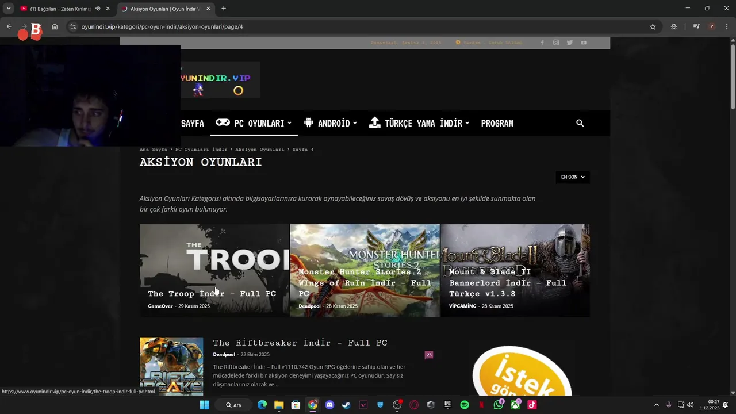
Task: Open the site's Instagram icon
Action: pyautogui.click(x=556, y=43)
